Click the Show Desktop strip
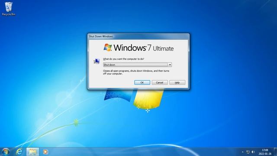The width and height of the screenshot is (277, 156). (275, 152)
